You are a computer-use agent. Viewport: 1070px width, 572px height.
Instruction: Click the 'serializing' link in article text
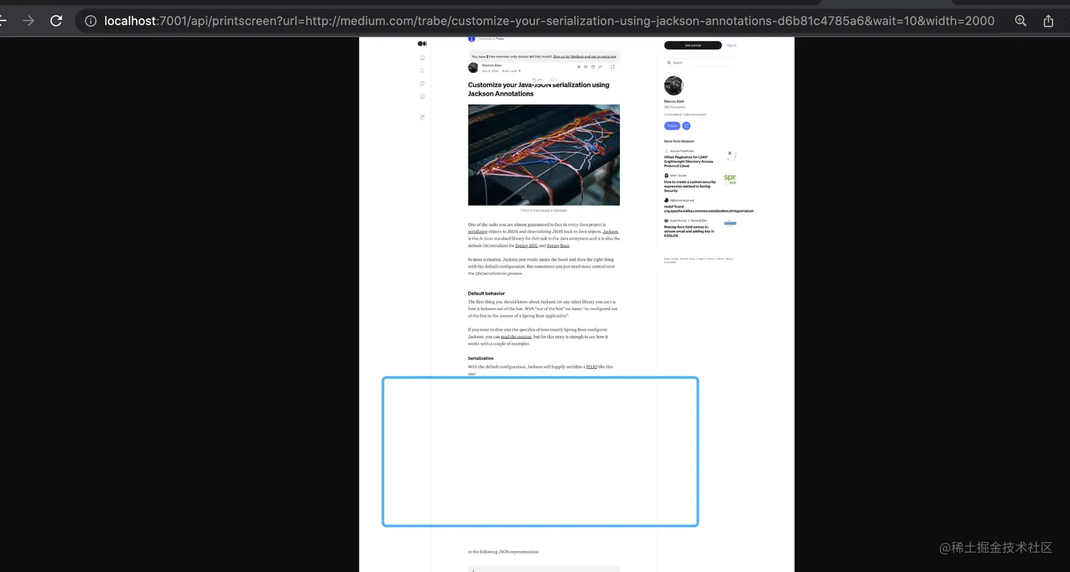click(478, 231)
